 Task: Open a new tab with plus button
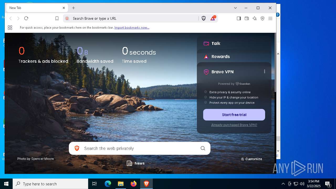73,8
